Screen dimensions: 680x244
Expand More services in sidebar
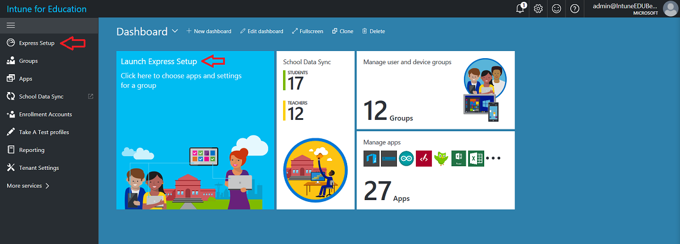tap(28, 186)
